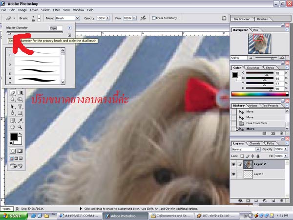
Task: Select the Type tool
Action: coord(20,107)
